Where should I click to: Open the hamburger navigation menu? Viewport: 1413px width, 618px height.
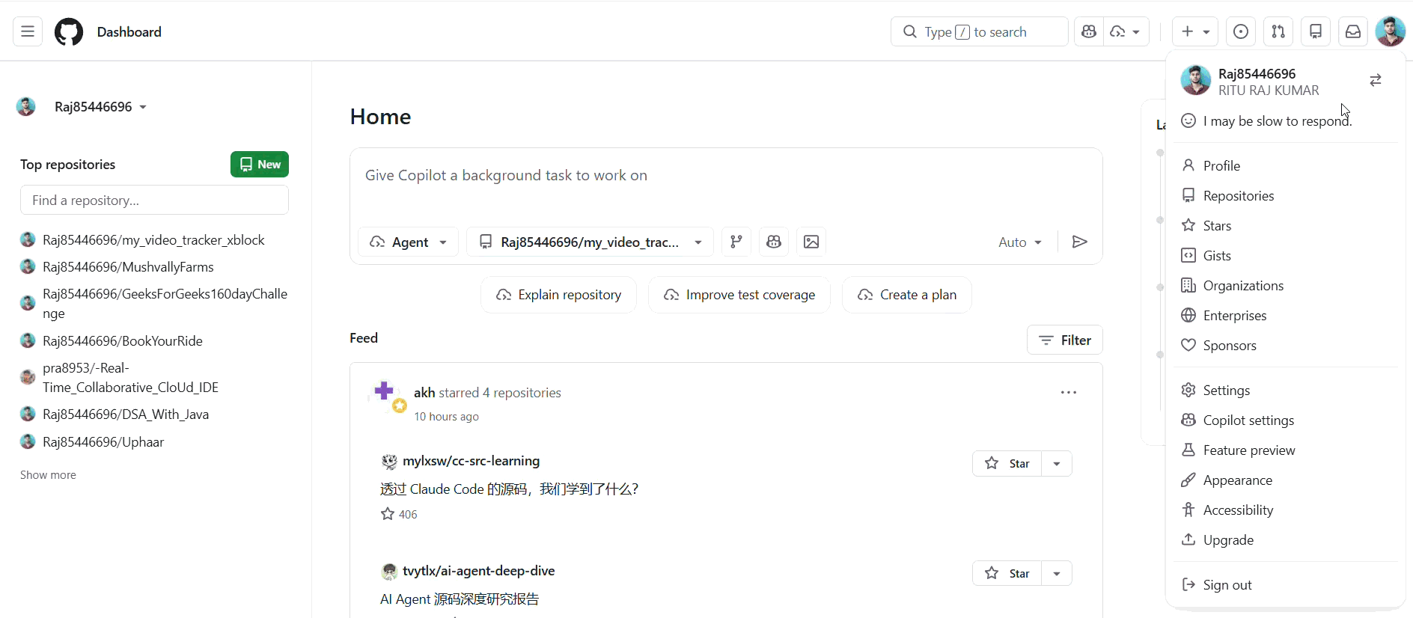point(28,31)
